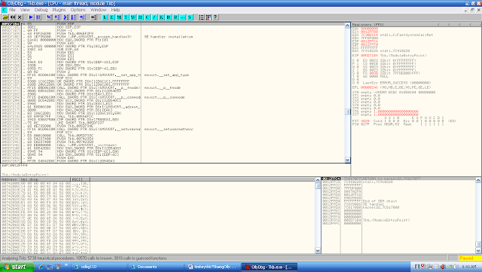
Task: Open Executable modules with E icon
Action: pos(112,17)
